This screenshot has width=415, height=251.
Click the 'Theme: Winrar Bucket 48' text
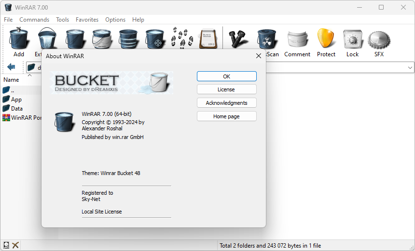click(x=111, y=173)
